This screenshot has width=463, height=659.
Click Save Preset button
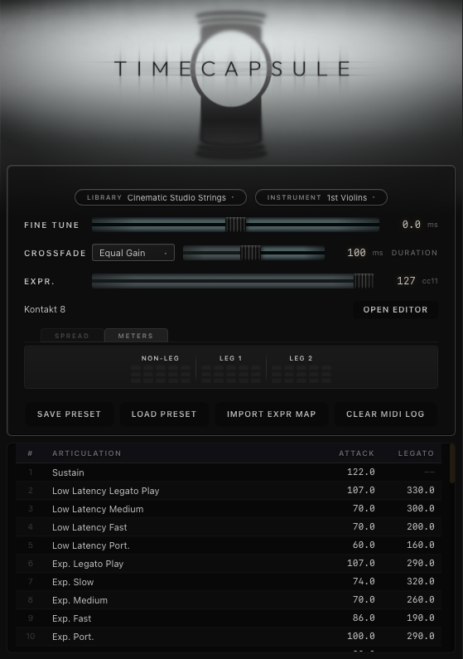[x=70, y=414]
